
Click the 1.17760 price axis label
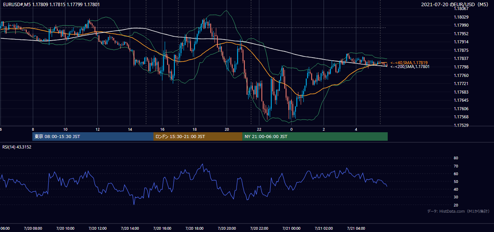461,75
